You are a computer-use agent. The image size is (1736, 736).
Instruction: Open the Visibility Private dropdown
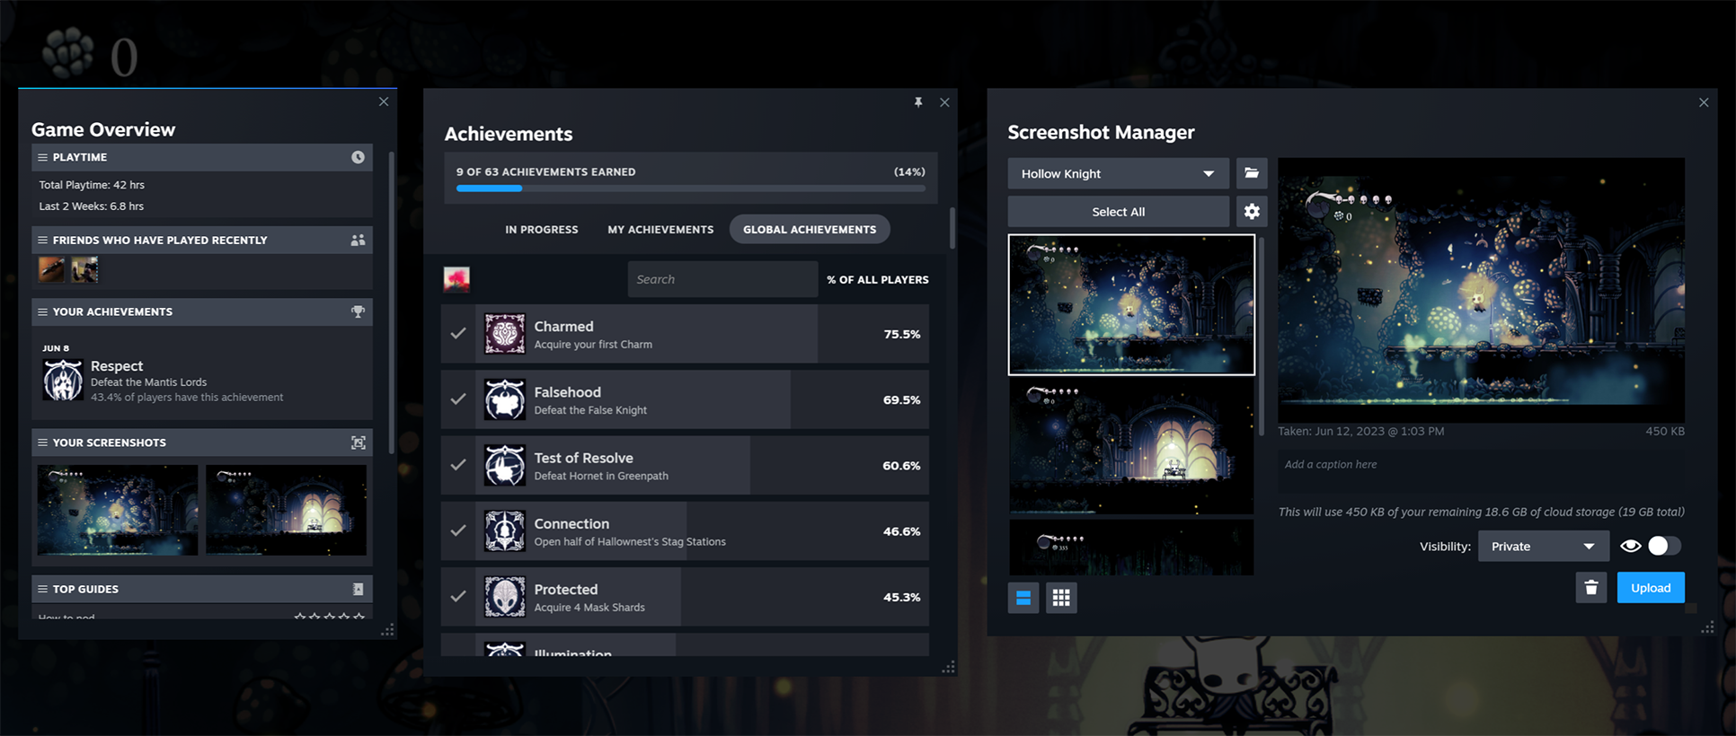(1543, 546)
